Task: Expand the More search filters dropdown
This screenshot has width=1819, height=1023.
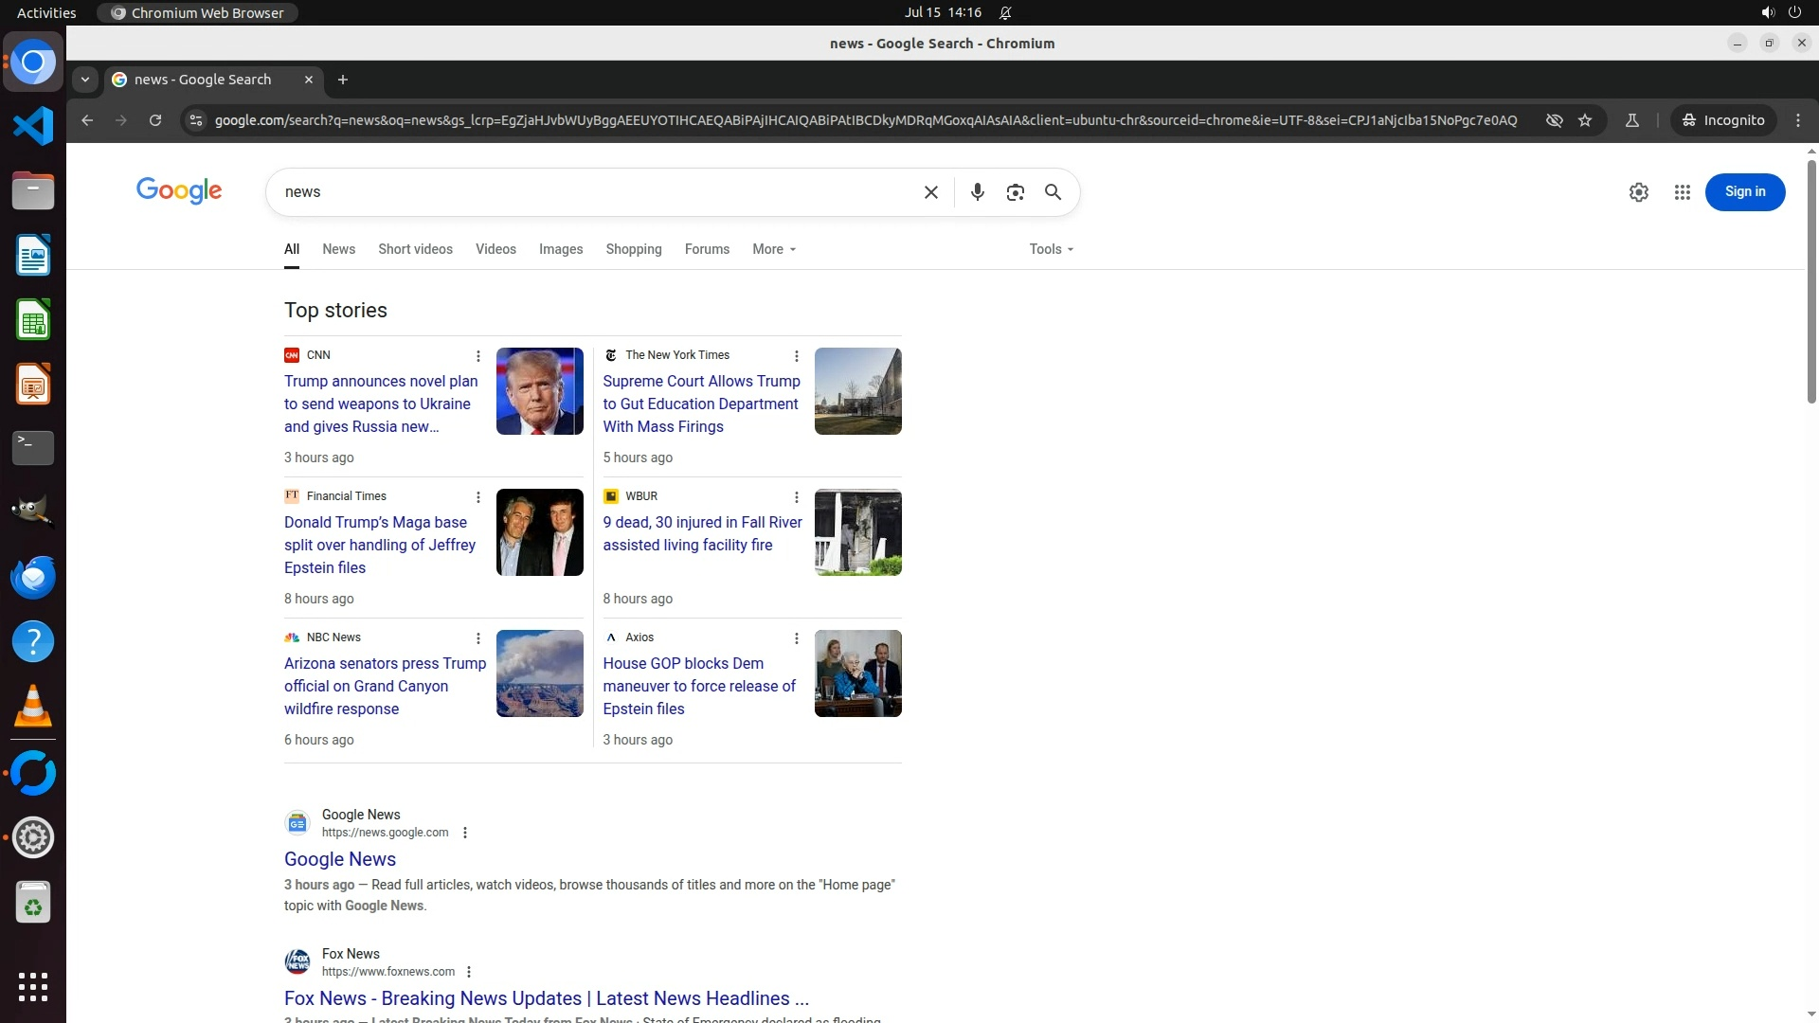Action: [x=774, y=249]
